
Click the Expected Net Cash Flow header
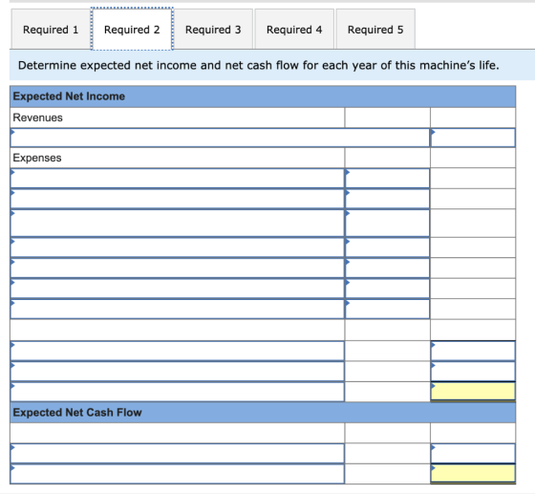tap(263, 413)
